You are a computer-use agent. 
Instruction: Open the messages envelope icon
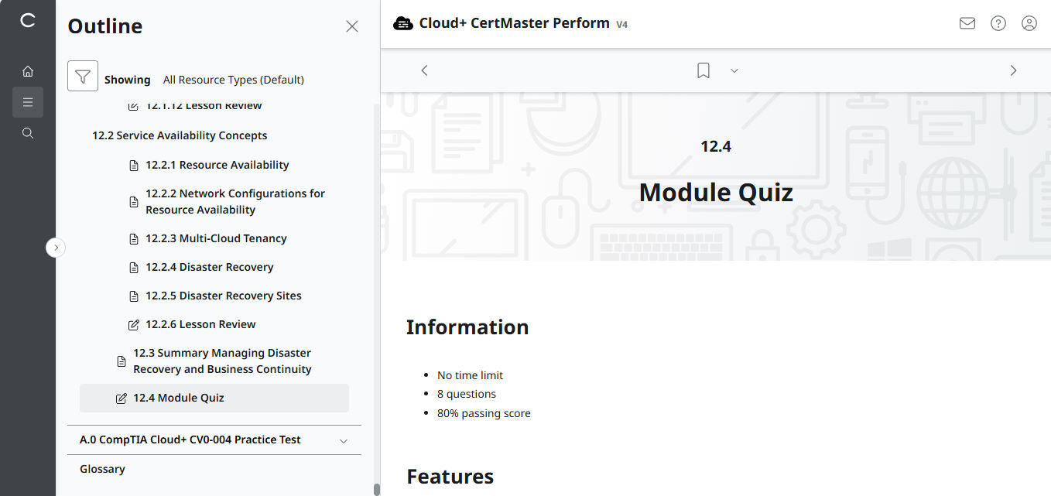coord(967,23)
